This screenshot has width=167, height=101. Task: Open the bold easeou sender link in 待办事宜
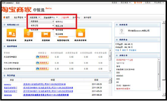pyautogui.click(x=8, y=95)
